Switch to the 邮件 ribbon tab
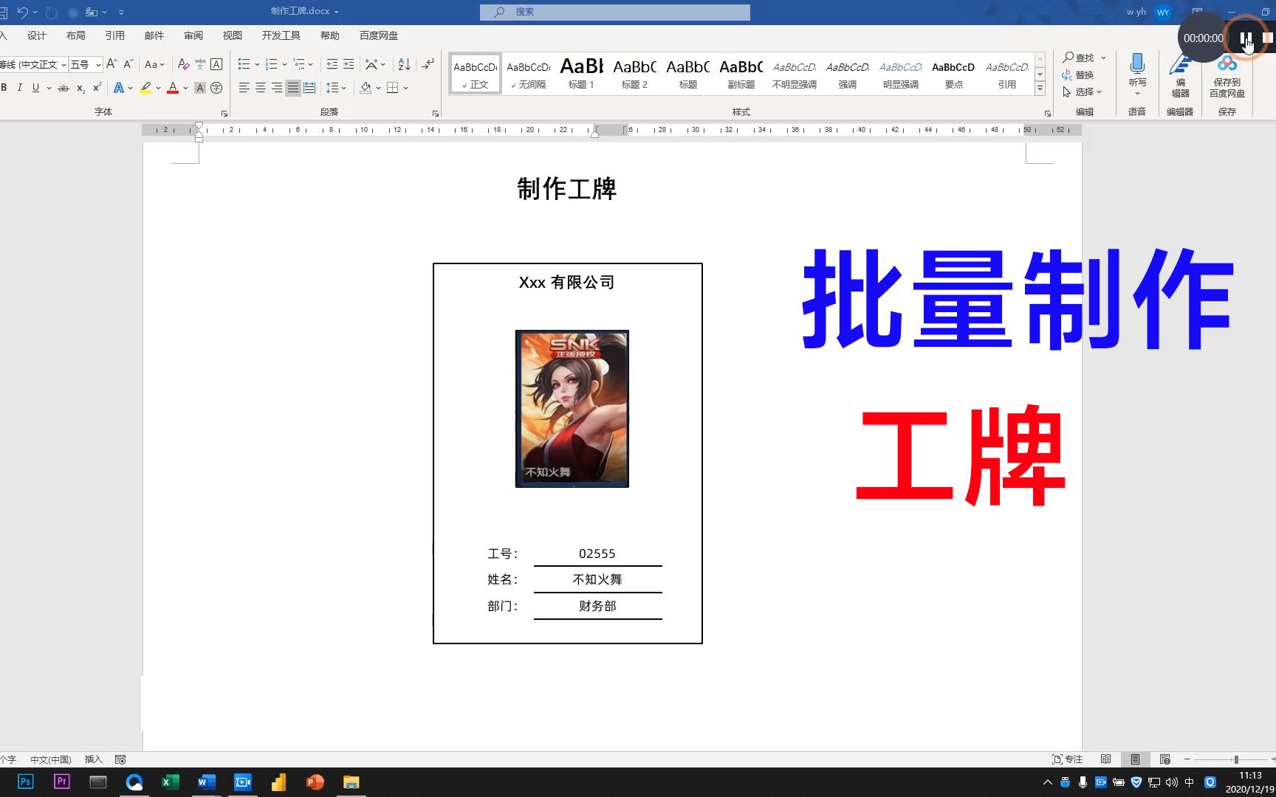Screen dimensions: 1276x797 [x=154, y=35]
